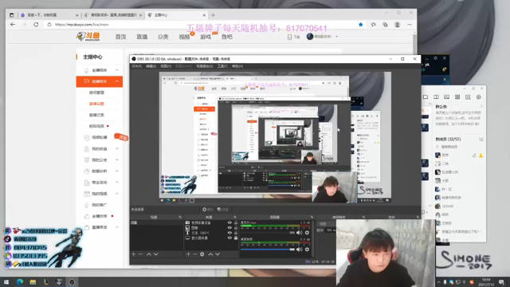
Task: Remove selected scene with minus icon
Action: coord(140,254)
